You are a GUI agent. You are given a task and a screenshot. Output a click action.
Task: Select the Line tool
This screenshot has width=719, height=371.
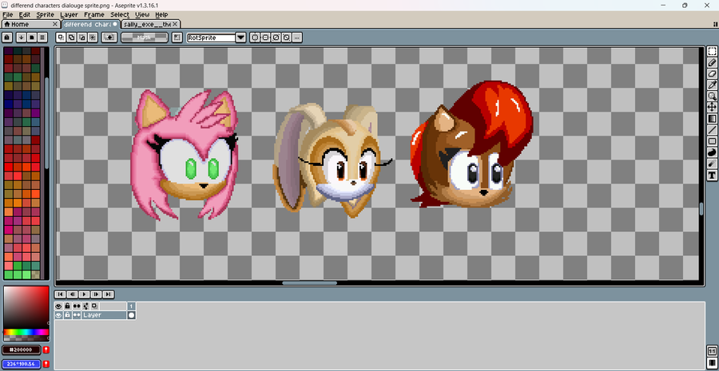(712, 129)
